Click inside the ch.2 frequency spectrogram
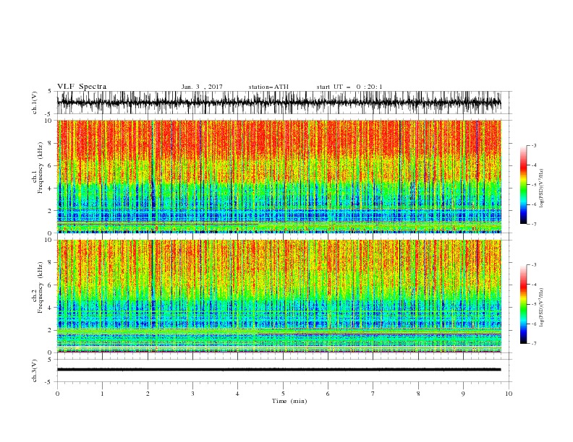 tap(279, 296)
